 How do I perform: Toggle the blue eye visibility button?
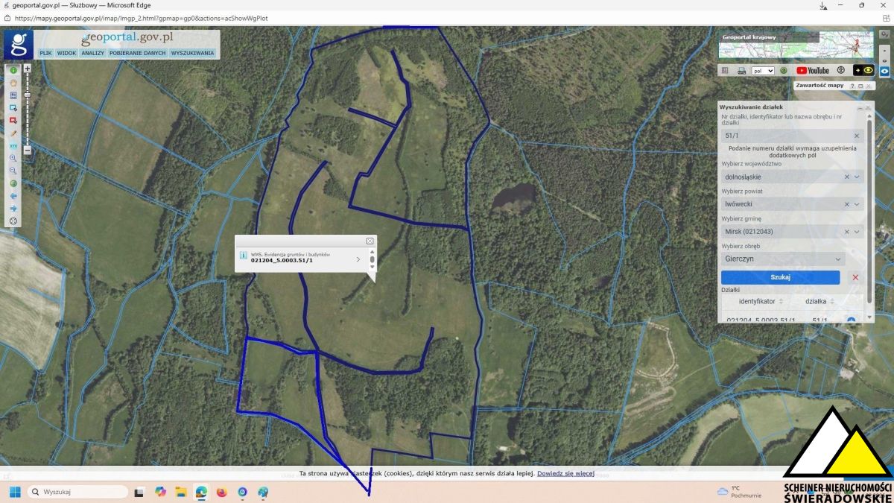point(885,71)
